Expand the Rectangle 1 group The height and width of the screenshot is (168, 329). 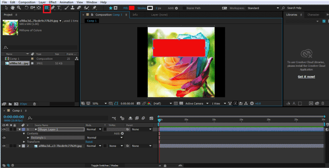(28, 138)
